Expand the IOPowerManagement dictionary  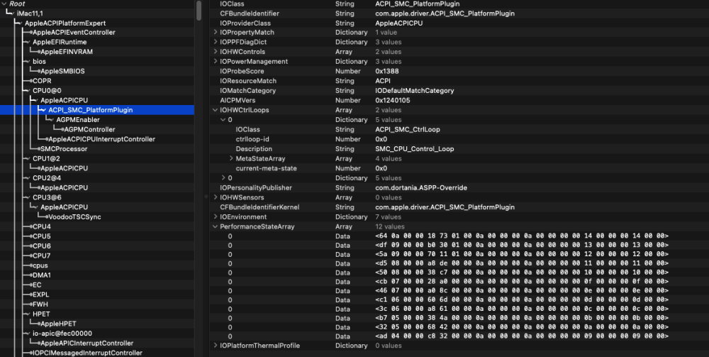pos(216,62)
